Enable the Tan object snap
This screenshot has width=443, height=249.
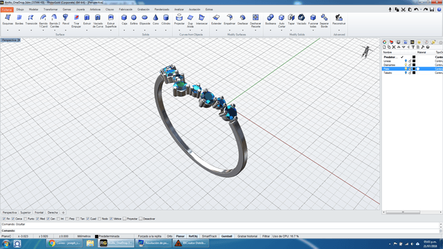click(78, 219)
